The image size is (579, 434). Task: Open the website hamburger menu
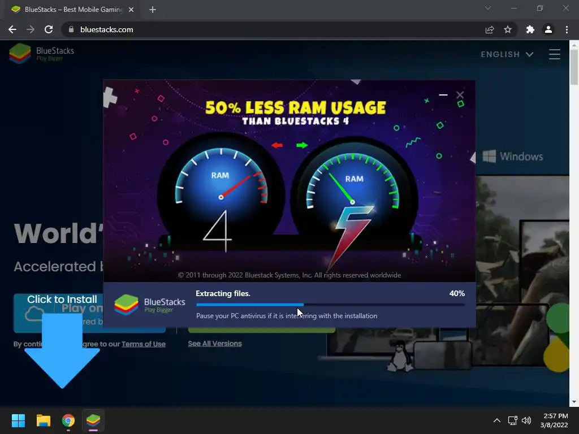pos(554,54)
